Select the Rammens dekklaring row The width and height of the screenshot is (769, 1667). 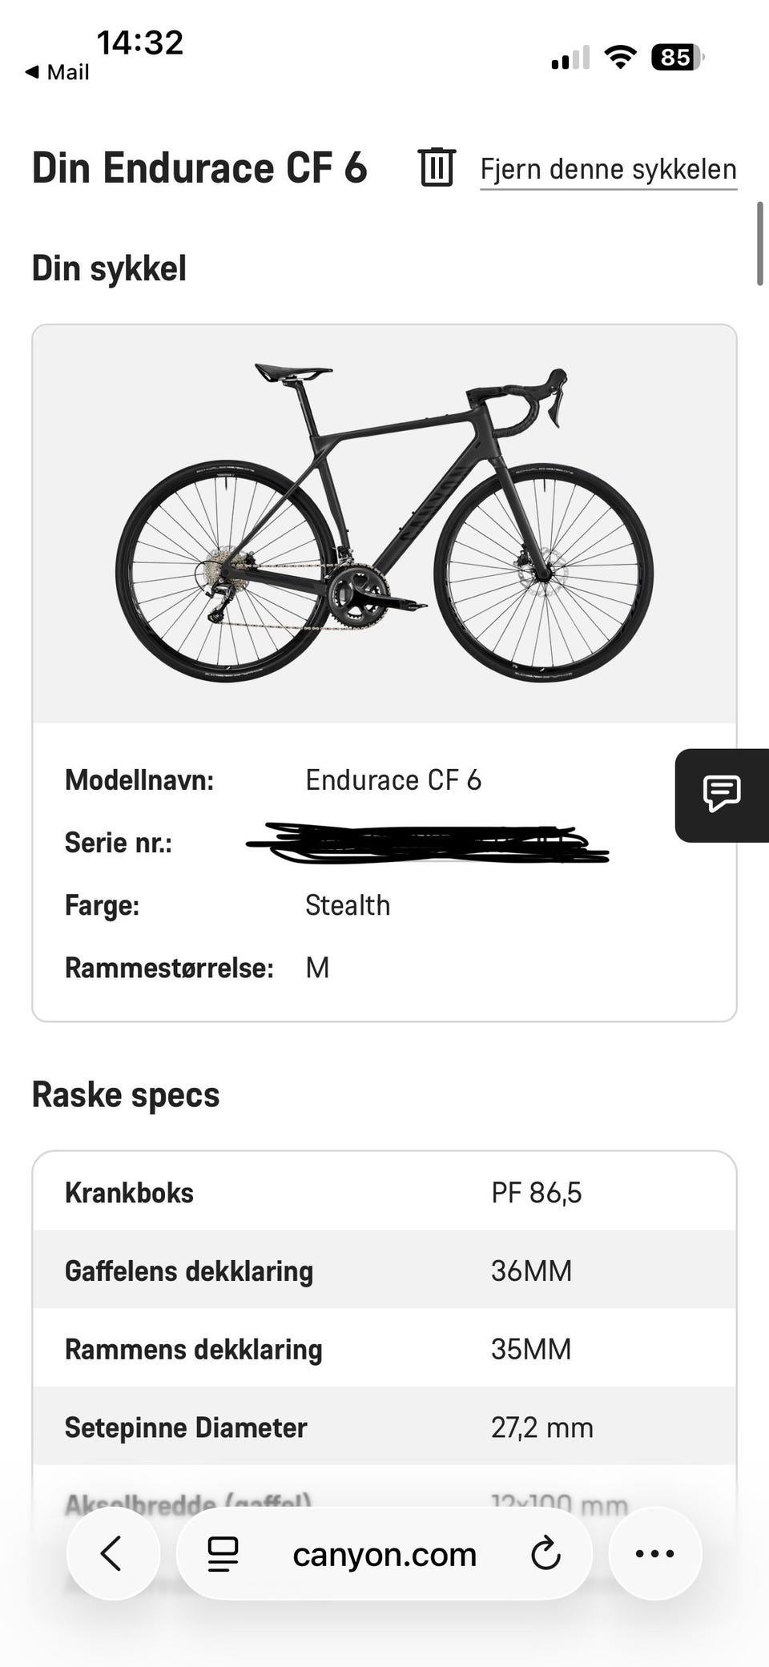(x=384, y=1349)
